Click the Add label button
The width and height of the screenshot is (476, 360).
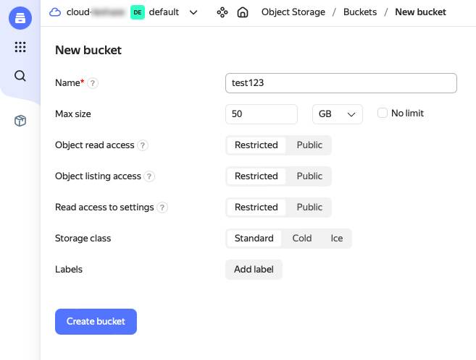pyautogui.click(x=254, y=270)
